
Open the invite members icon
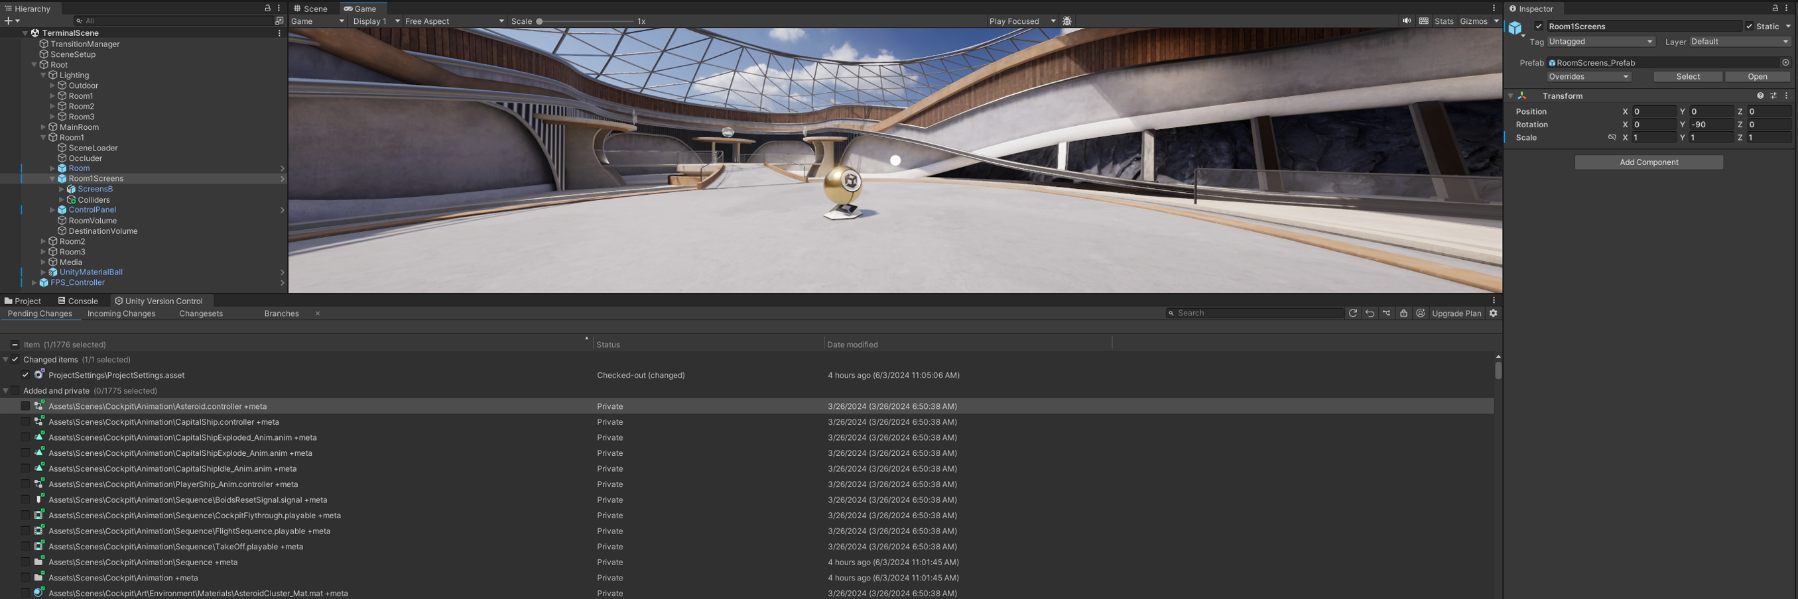coord(1421,313)
